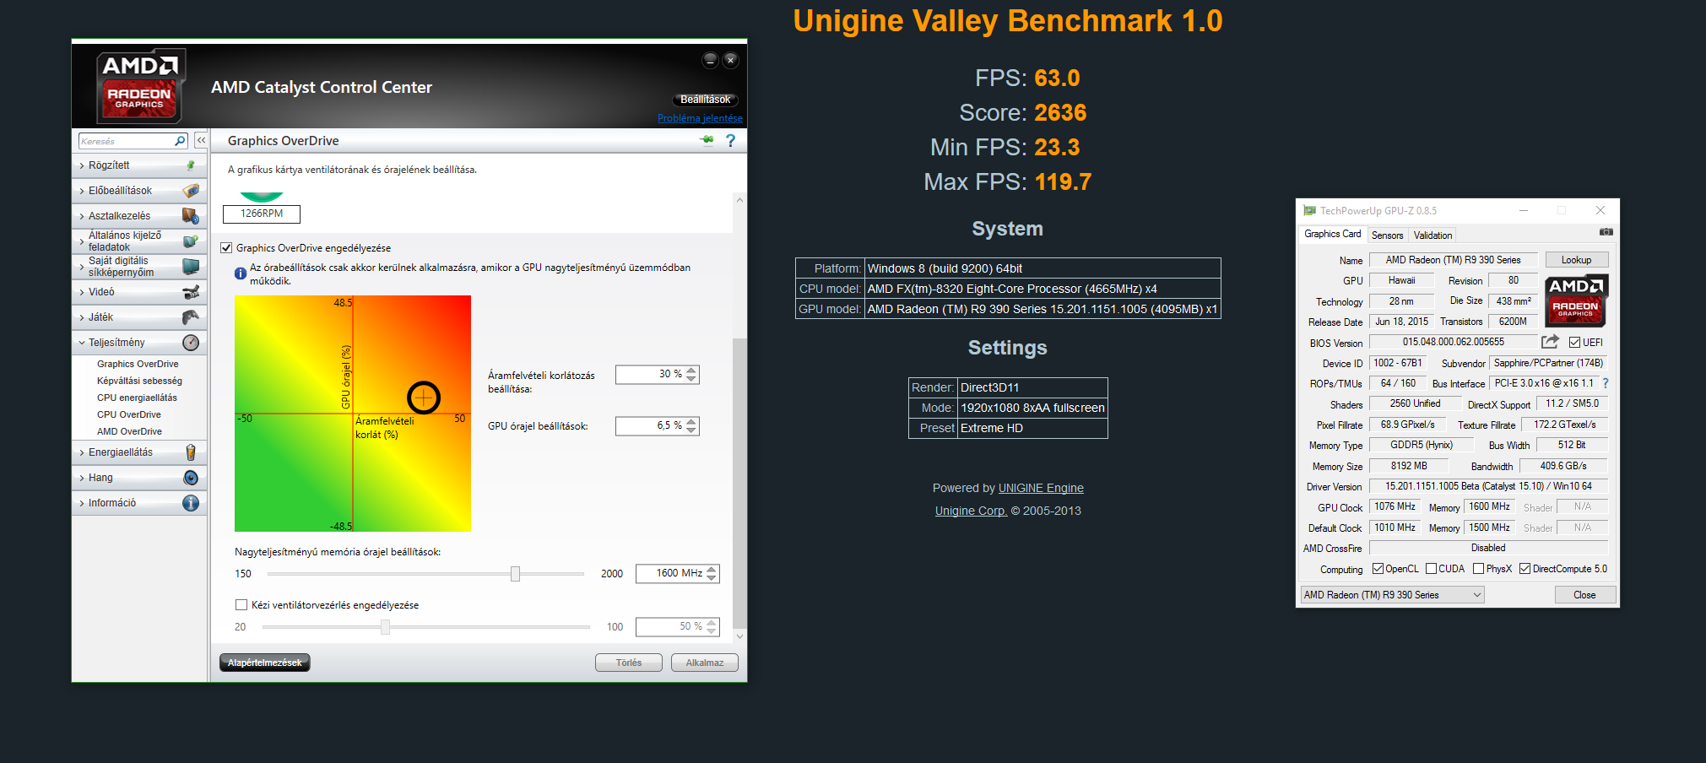Viewport: 1706px width, 763px height.
Task: Click the GPU-Z title bar app icon
Action: (1309, 210)
